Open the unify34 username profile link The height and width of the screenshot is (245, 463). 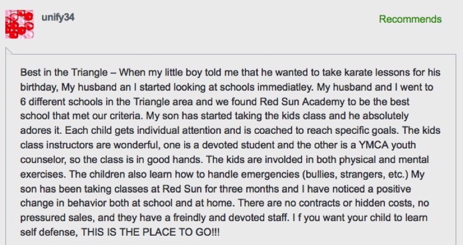coord(58,17)
